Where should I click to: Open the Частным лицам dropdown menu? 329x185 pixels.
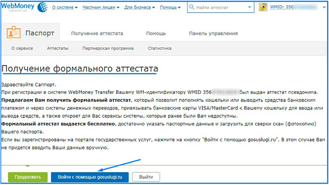tap(101, 7)
